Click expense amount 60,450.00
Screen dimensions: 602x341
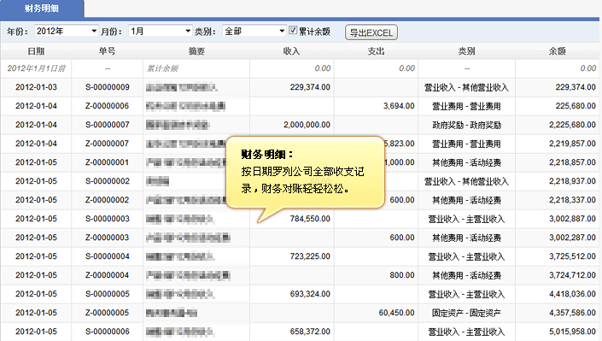pyautogui.click(x=396, y=313)
